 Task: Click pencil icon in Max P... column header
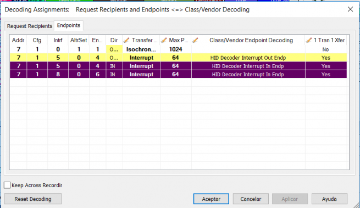click(x=164, y=41)
